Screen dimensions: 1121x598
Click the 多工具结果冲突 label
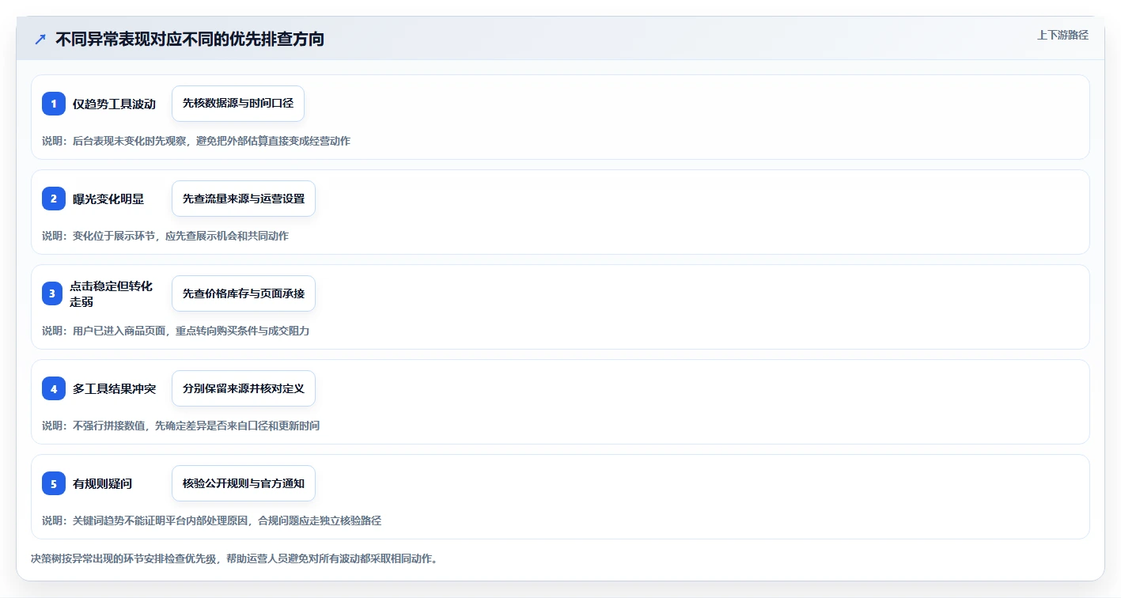[114, 388]
